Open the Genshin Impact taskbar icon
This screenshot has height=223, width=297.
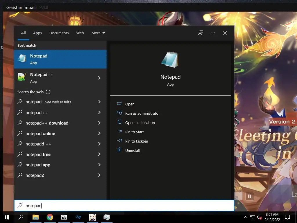(93, 217)
